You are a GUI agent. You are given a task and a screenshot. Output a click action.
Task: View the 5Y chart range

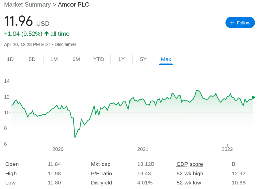143,59
